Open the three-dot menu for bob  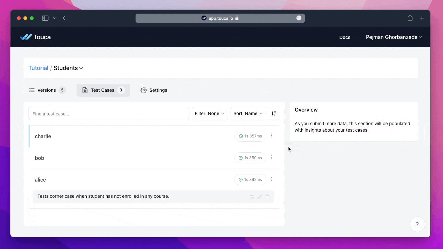click(x=271, y=158)
